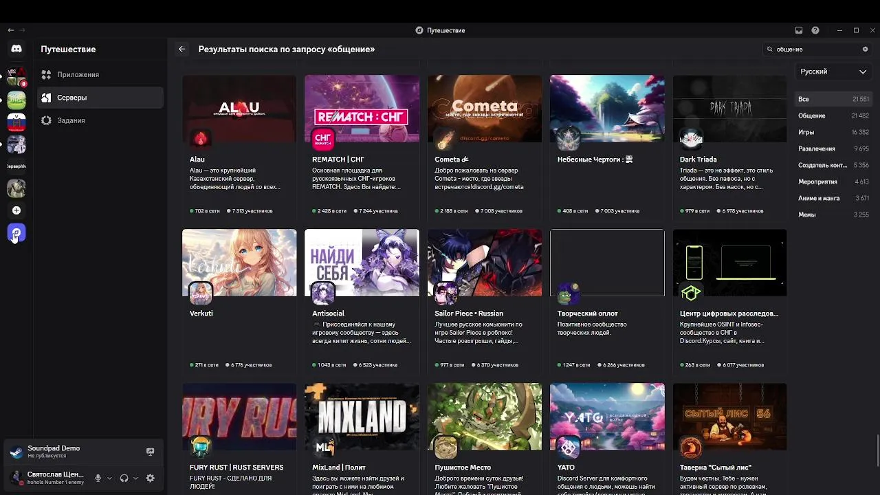Open the Небесные Чертоги server title
The width and height of the screenshot is (880, 495).
coord(595,159)
